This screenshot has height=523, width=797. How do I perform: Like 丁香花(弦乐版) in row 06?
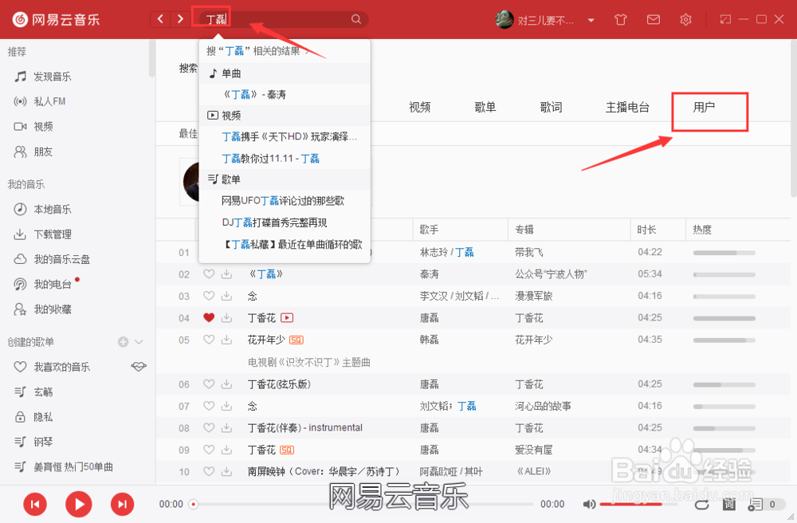tap(209, 384)
